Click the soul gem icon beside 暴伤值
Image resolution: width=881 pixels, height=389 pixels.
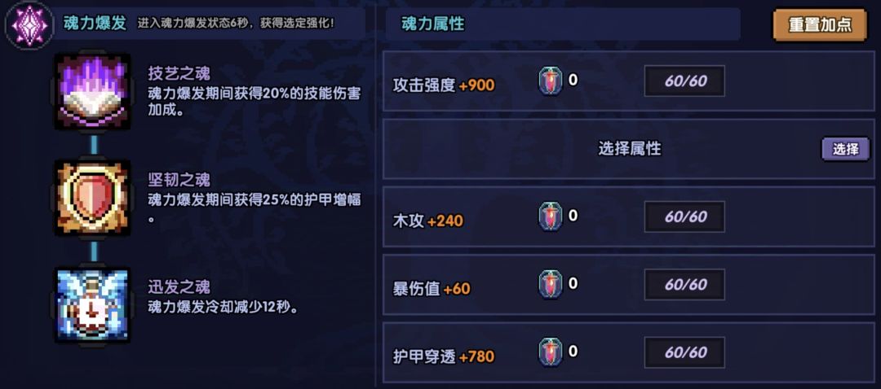tap(551, 285)
